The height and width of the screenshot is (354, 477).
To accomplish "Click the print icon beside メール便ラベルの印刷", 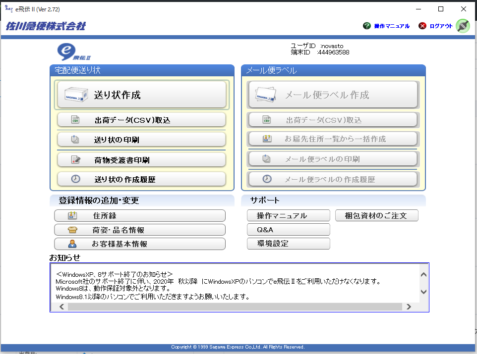I will tap(266, 158).
